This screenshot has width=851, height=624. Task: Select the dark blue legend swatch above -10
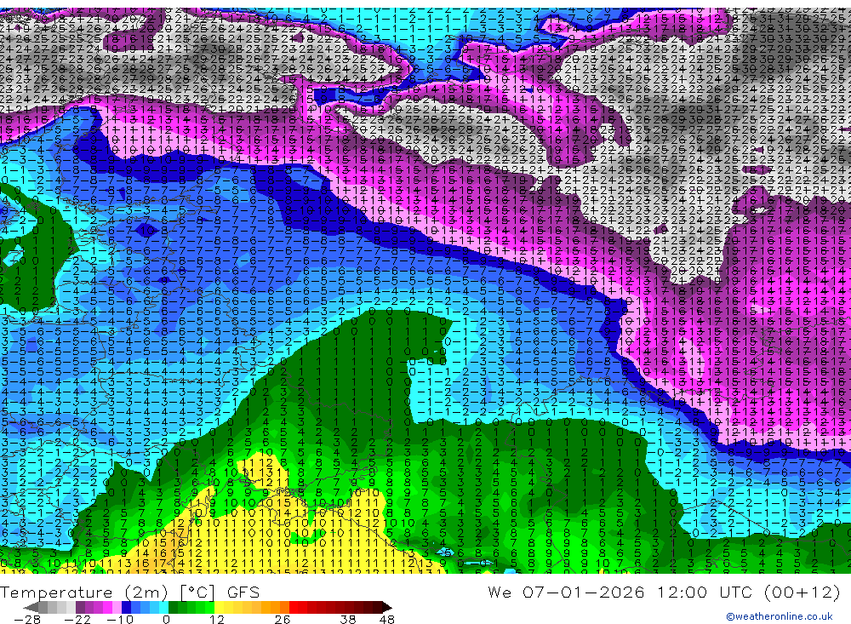pyautogui.click(x=126, y=607)
